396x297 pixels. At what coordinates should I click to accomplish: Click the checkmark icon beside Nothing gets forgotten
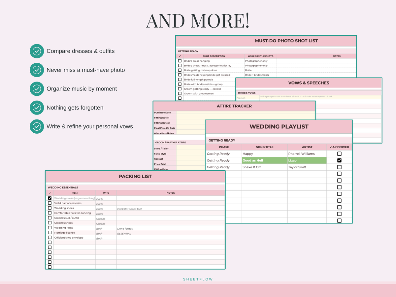click(37, 108)
